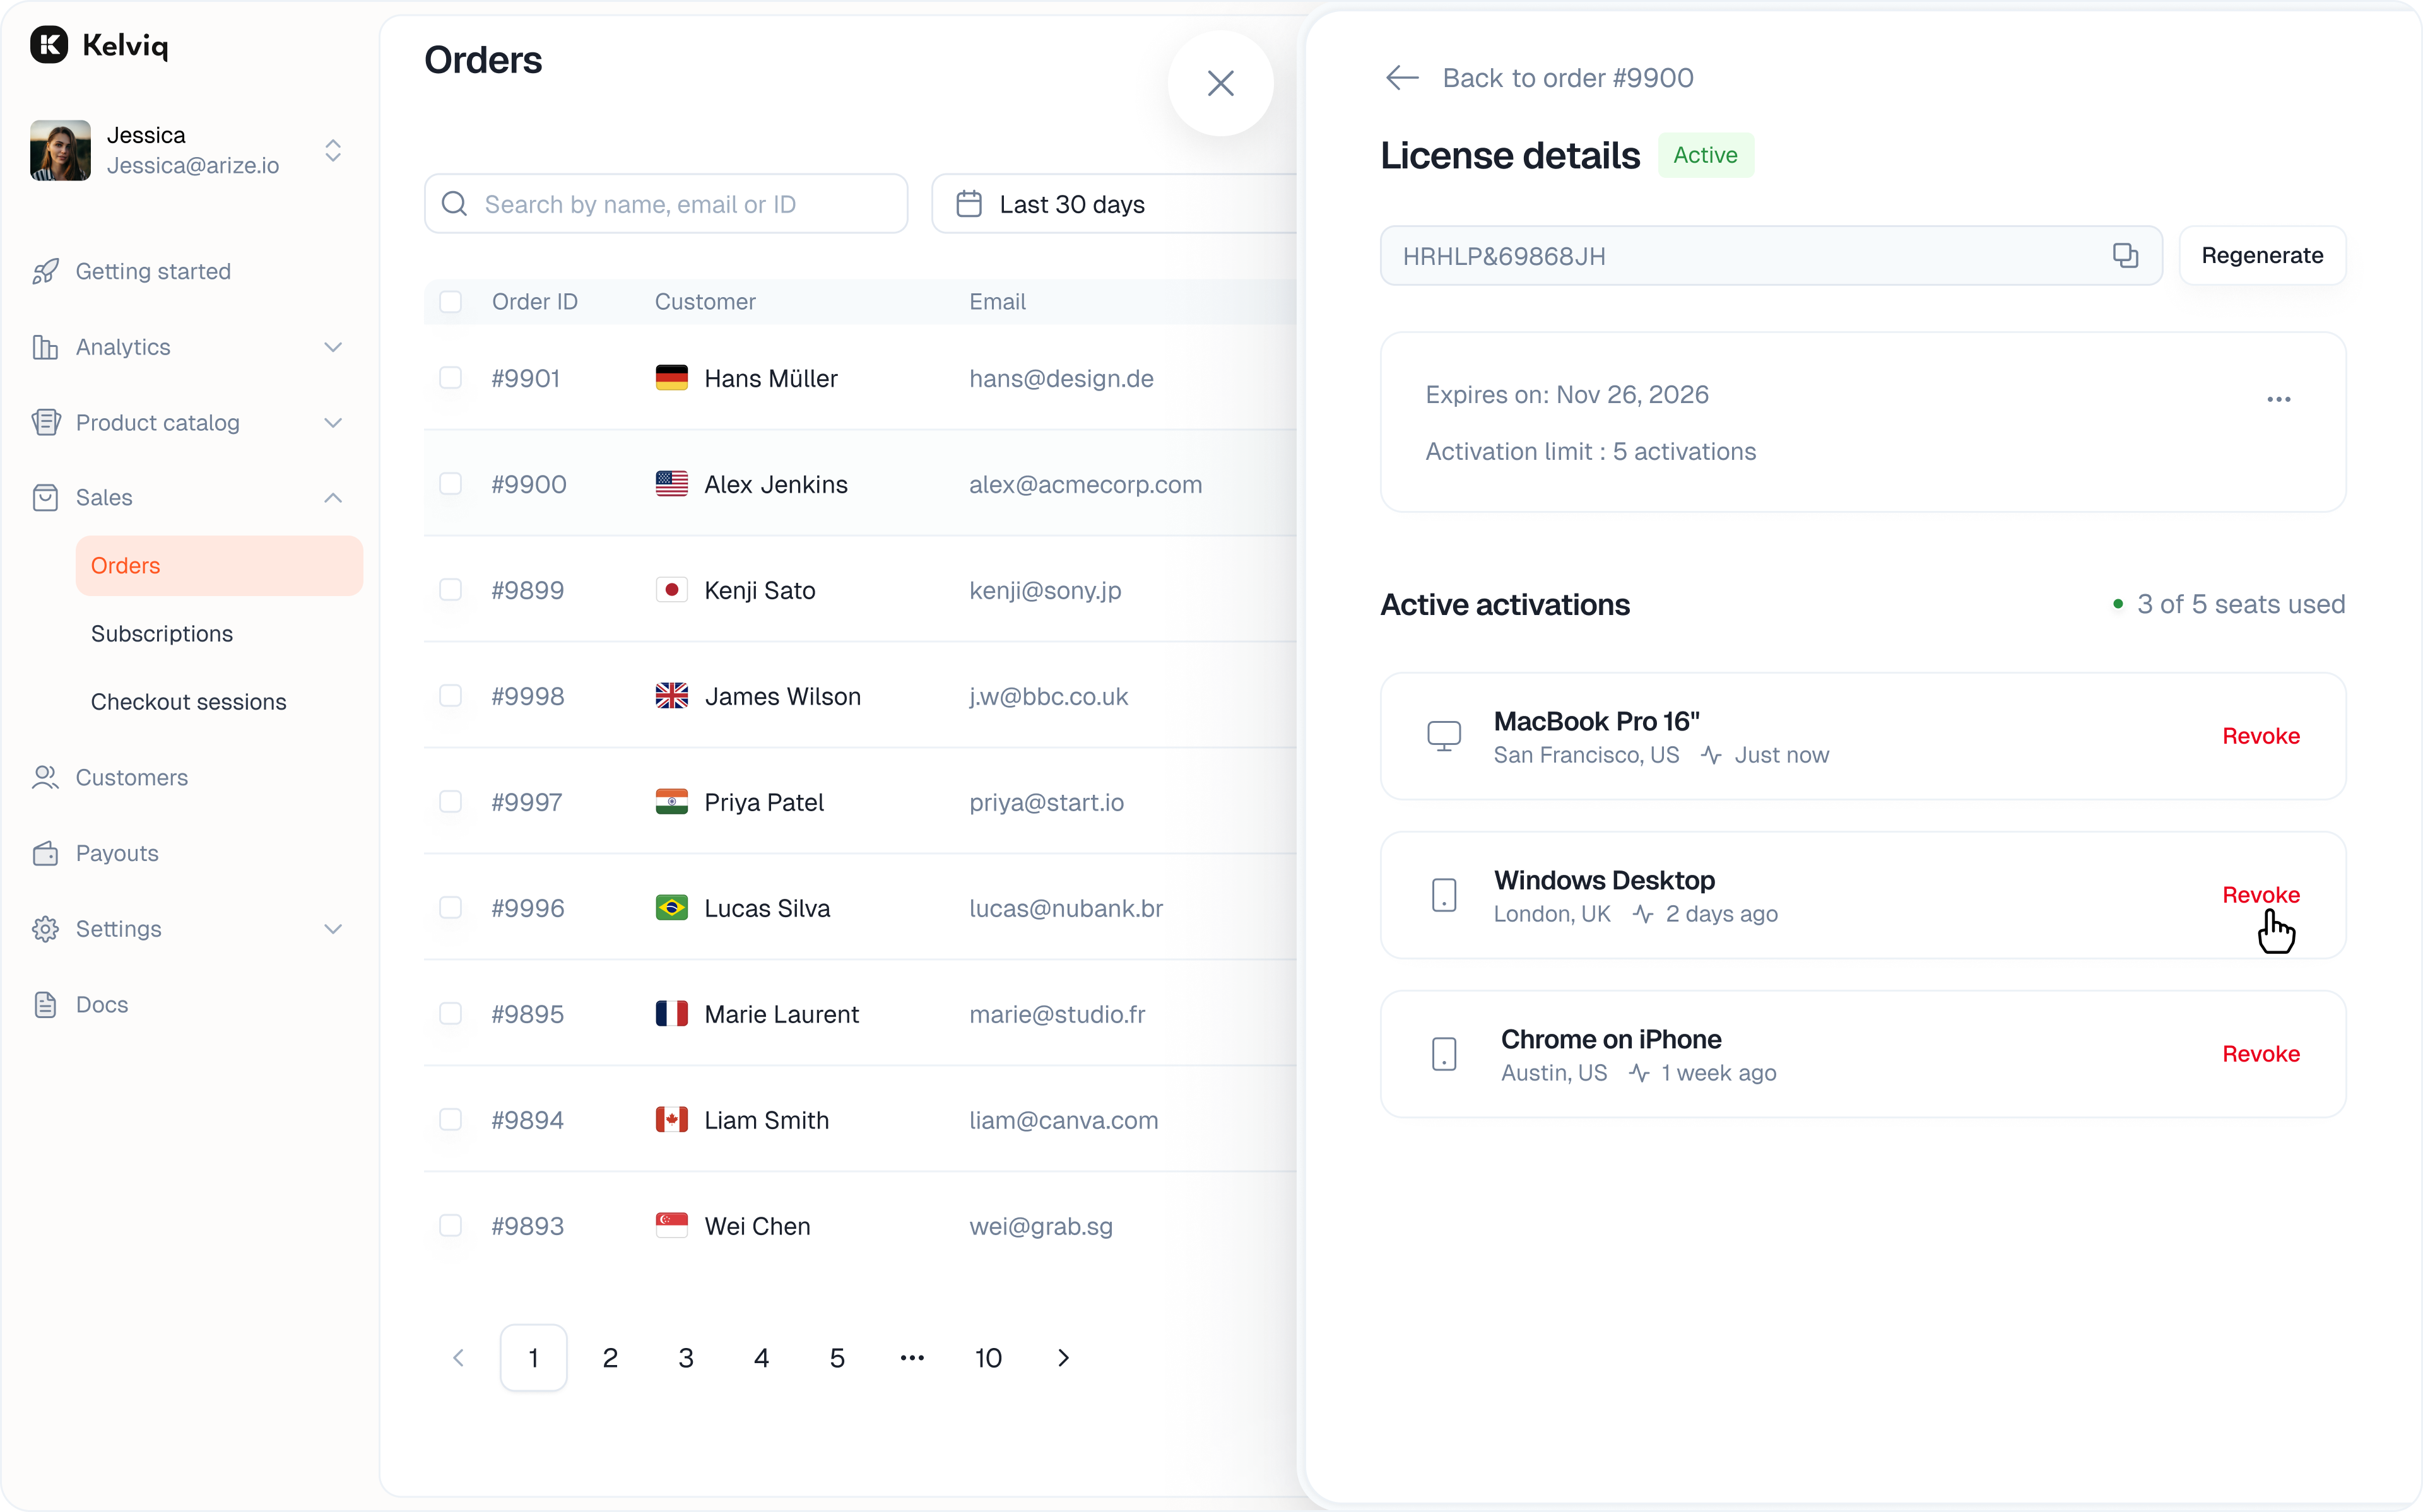
Task: Open the three-dot menu in the expiry card
Action: (2278, 399)
